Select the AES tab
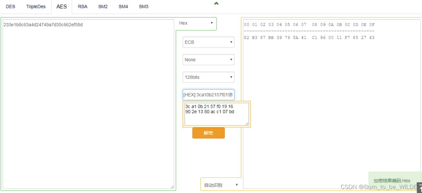This screenshot has height=193, width=422. pos(62,7)
